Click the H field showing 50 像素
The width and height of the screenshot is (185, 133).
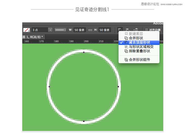pyautogui.click(x=105, y=30)
